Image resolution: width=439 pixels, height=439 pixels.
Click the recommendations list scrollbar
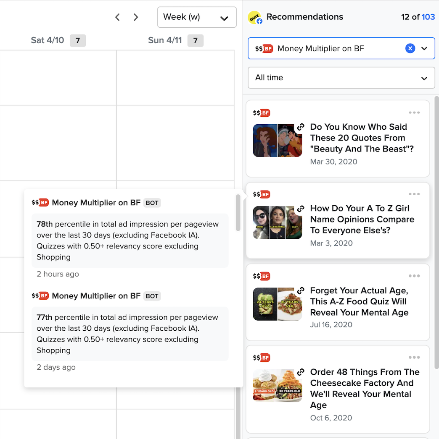pyautogui.click(x=436, y=210)
